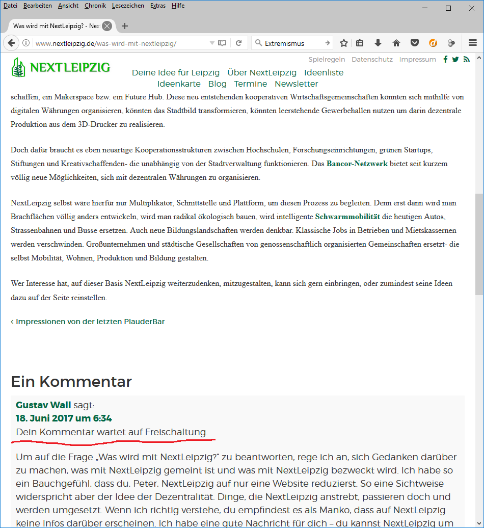This screenshot has height=528, width=484.
Task: Open the Ansicht menu
Action: click(68, 6)
